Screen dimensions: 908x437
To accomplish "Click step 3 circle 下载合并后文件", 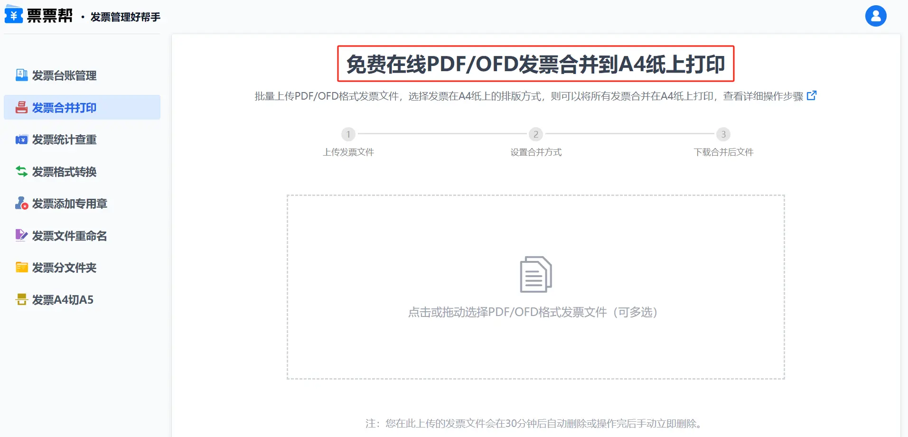I will click(x=723, y=134).
